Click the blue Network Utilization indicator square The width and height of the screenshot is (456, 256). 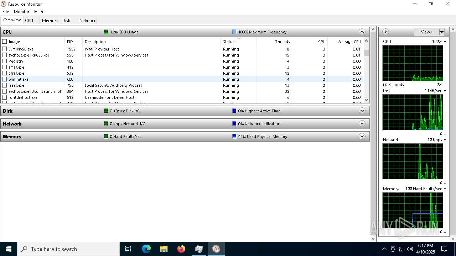tap(234, 123)
